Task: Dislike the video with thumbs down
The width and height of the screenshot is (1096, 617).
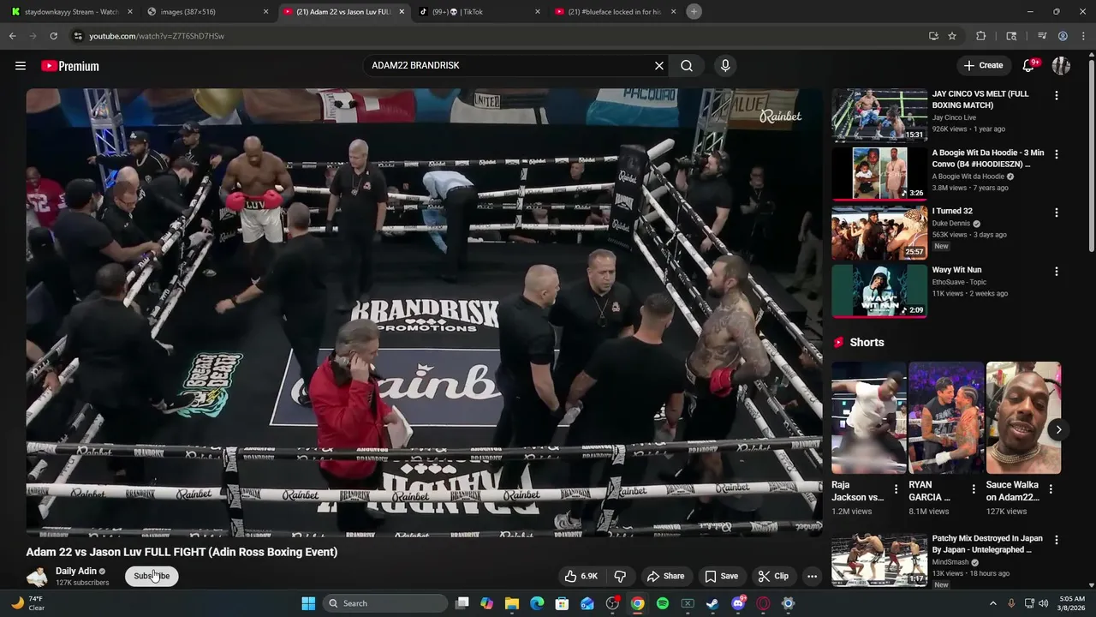Action: click(620, 576)
